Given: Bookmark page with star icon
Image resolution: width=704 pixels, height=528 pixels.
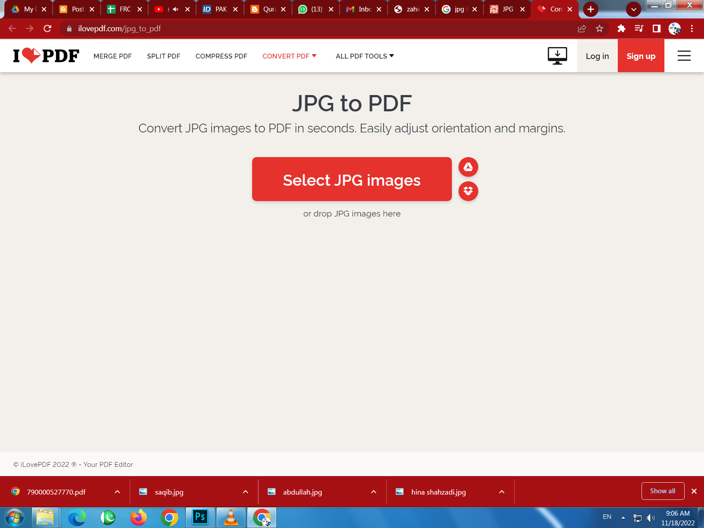Looking at the screenshot, I should (x=599, y=29).
